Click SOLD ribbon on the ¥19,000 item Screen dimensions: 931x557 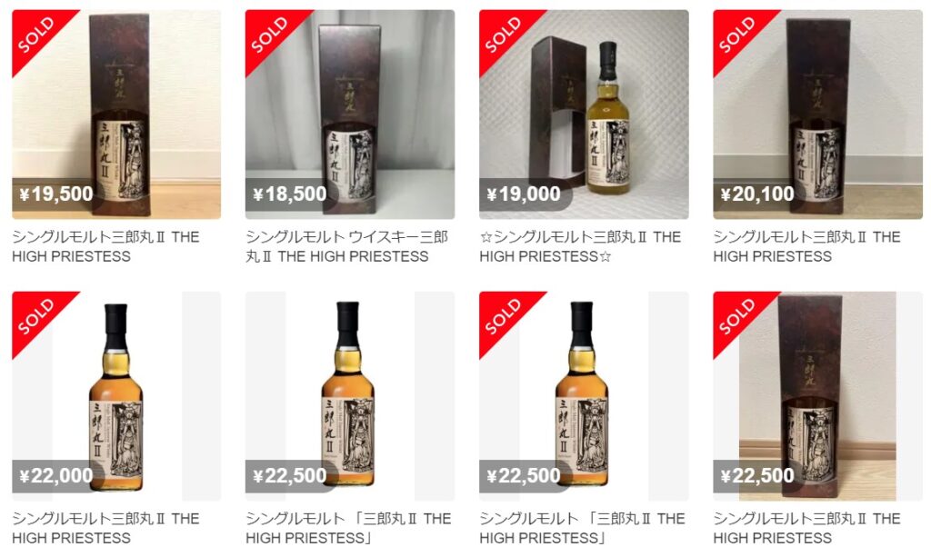pos(503,35)
